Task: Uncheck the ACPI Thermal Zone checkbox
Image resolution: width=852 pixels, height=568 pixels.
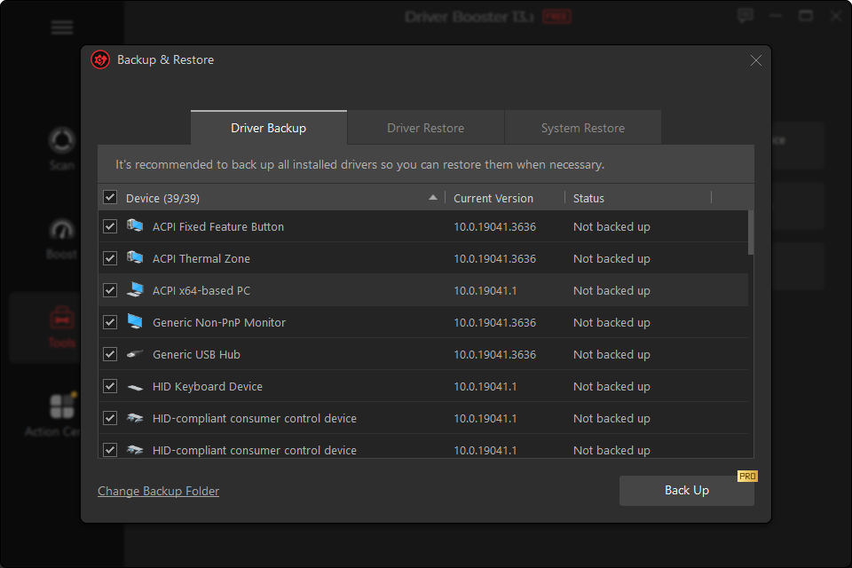Action: (x=110, y=258)
